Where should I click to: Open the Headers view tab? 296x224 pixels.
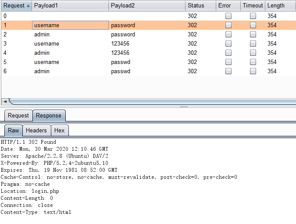(36, 131)
